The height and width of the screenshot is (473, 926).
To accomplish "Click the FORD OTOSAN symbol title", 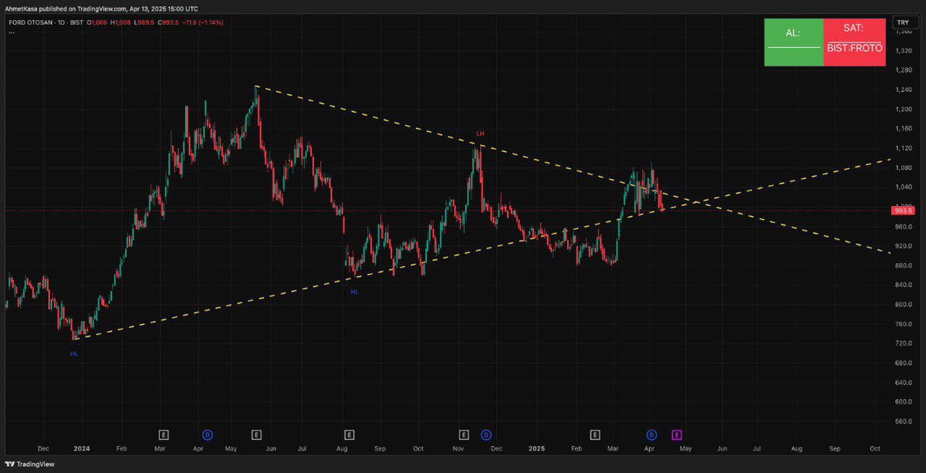I will tap(31, 22).
